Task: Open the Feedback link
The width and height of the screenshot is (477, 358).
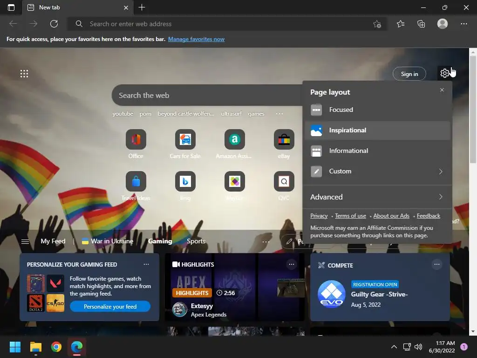Action: (429, 216)
